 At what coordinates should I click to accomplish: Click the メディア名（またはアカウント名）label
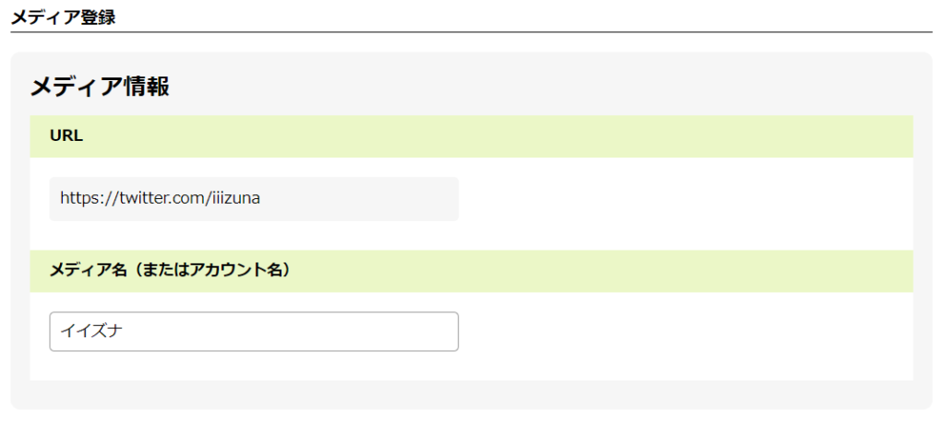170,271
